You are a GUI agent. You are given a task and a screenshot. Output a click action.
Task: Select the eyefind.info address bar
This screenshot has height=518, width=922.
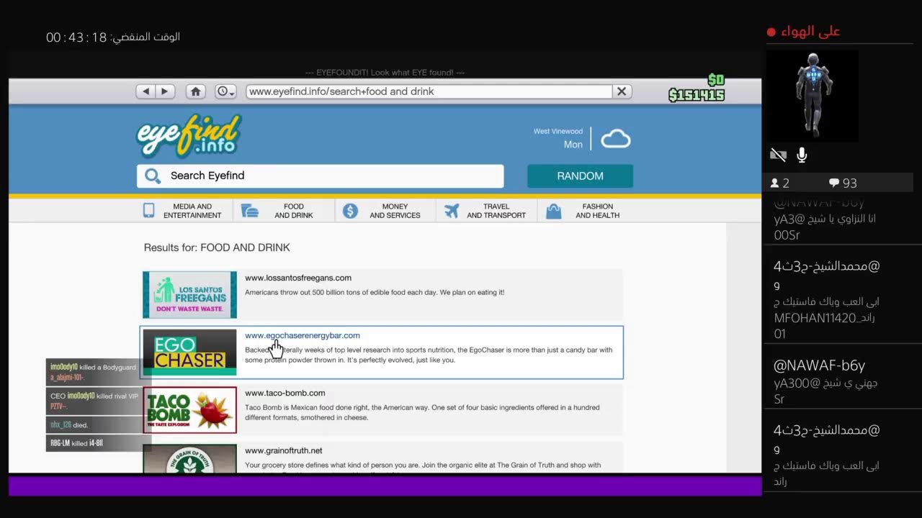click(x=429, y=91)
